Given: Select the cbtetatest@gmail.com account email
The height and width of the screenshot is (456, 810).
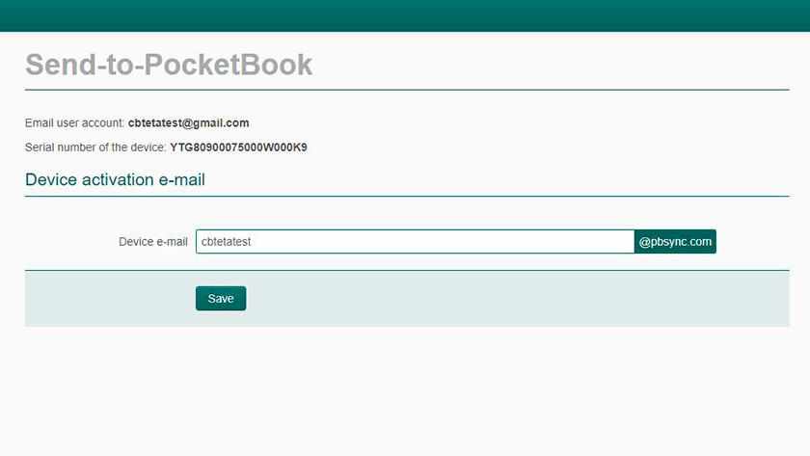Looking at the screenshot, I should point(188,123).
